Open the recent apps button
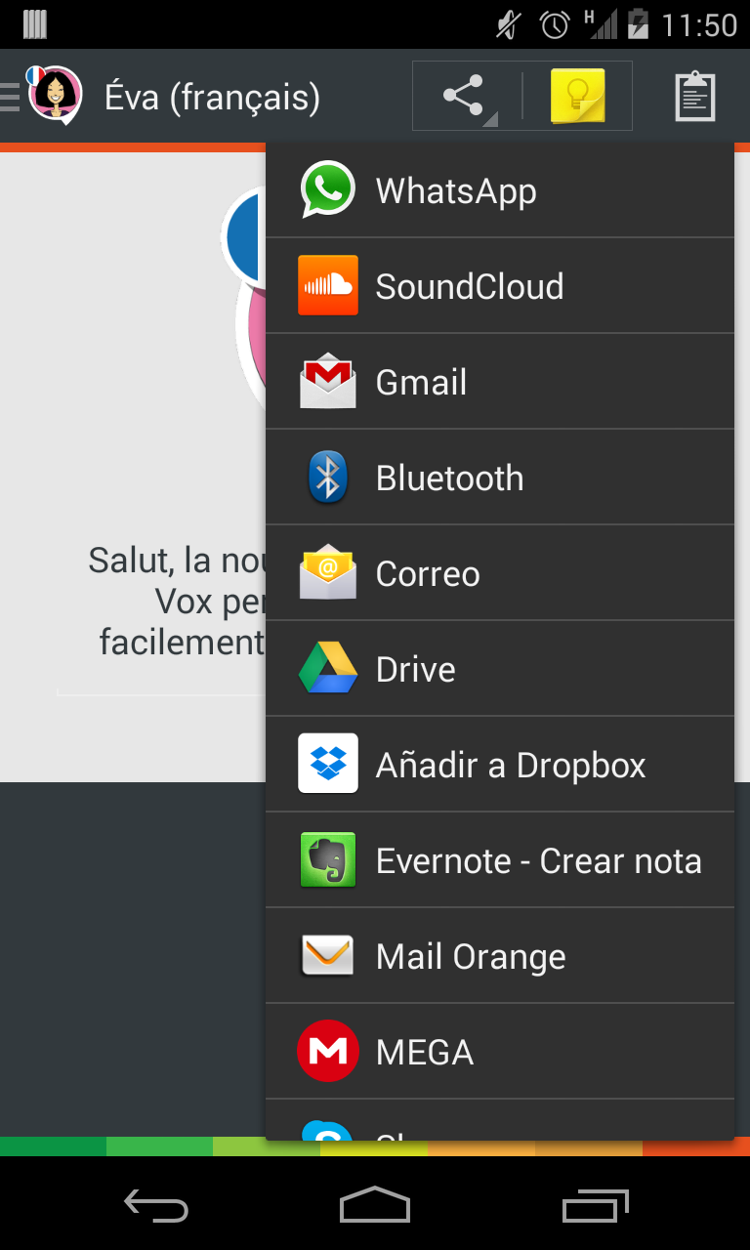Viewport: 750px width, 1250px height. (596, 1204)
